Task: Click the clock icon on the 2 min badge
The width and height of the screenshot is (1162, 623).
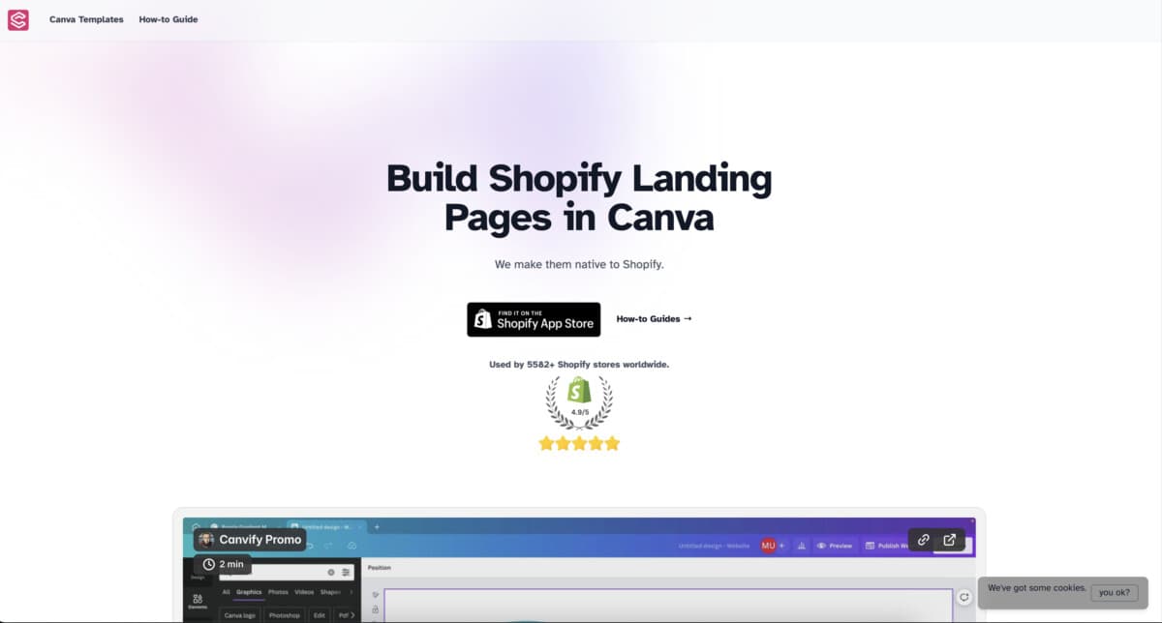Action: (209, 564)
